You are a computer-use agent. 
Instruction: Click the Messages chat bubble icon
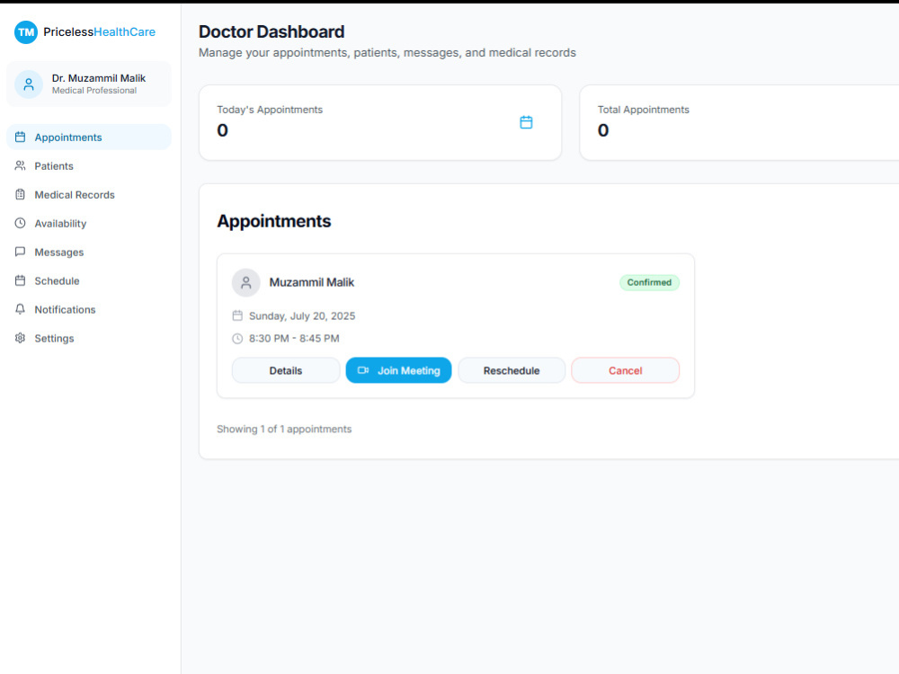pos(20,252)
